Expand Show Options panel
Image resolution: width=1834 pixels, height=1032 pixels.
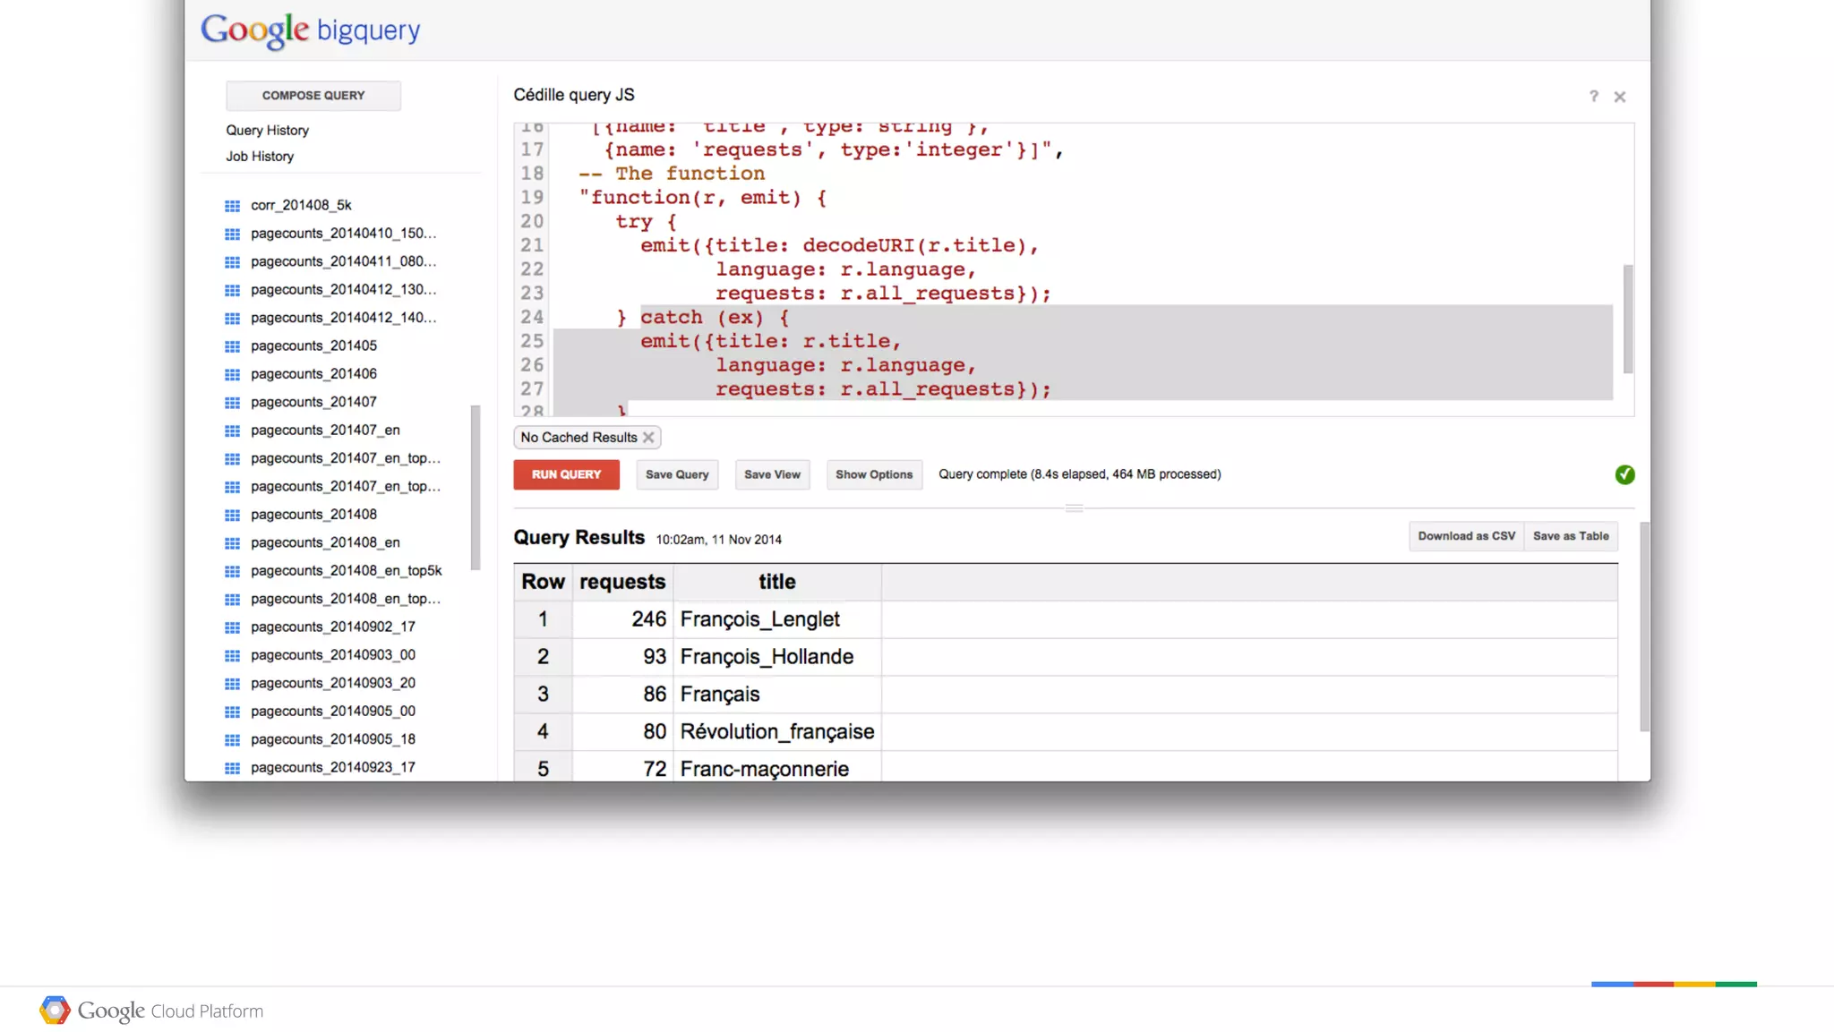pos(873,475)
